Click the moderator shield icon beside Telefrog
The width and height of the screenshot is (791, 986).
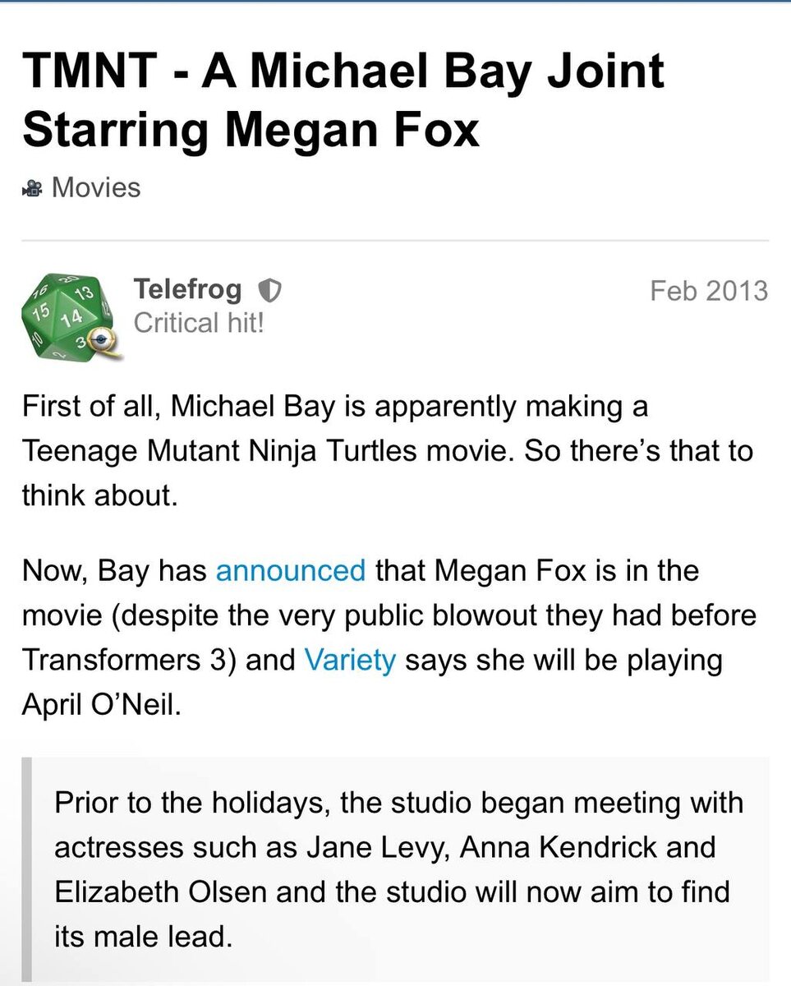pos(269,290)
